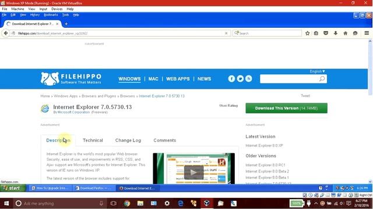373x209 pixels.
Task: Open Windows 10 Start button
Action: 6,203
